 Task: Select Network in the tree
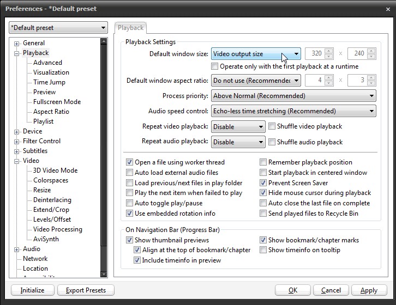click(35, 259)
